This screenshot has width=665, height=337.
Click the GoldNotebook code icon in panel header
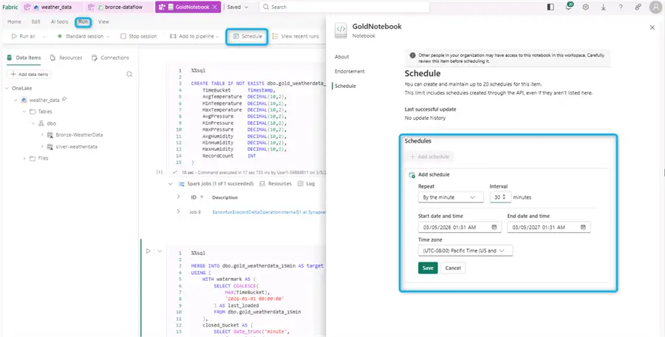(341, 30)
